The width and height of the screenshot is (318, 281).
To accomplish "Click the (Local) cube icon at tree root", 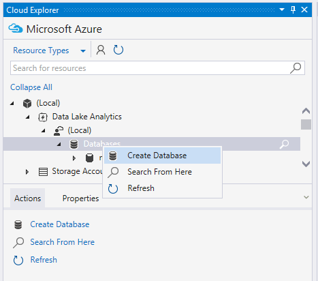I will point(27,104).
